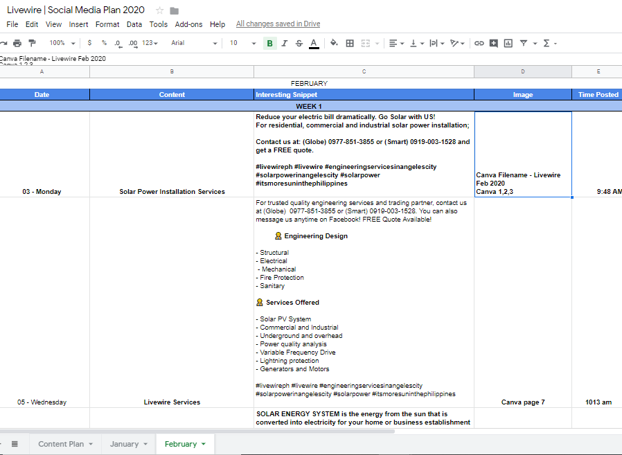Open February tab options arrow
Image resolution: width=622 pixels, height=455 pixels.
[204, 445]
